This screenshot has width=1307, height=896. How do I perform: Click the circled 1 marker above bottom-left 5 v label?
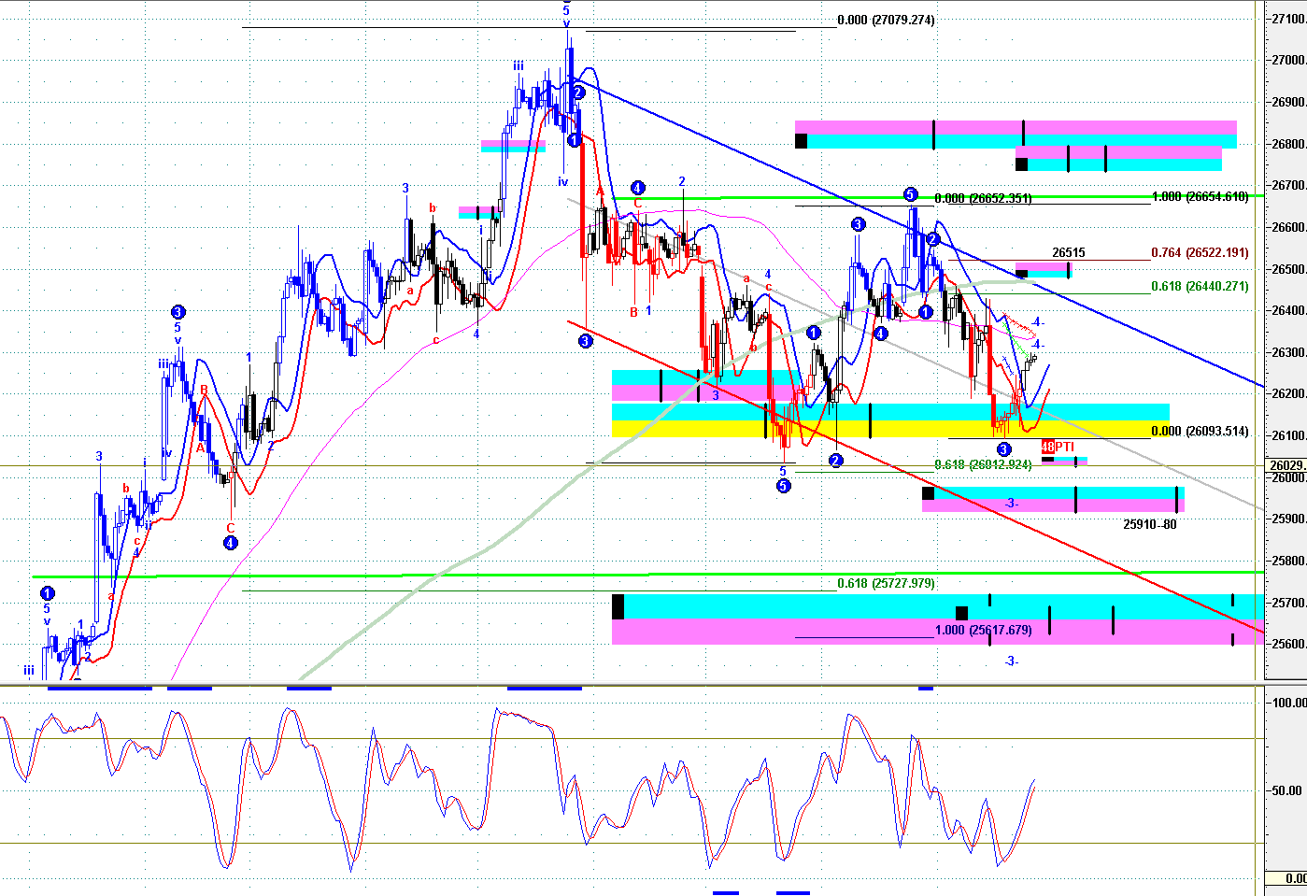click(47, 593)
